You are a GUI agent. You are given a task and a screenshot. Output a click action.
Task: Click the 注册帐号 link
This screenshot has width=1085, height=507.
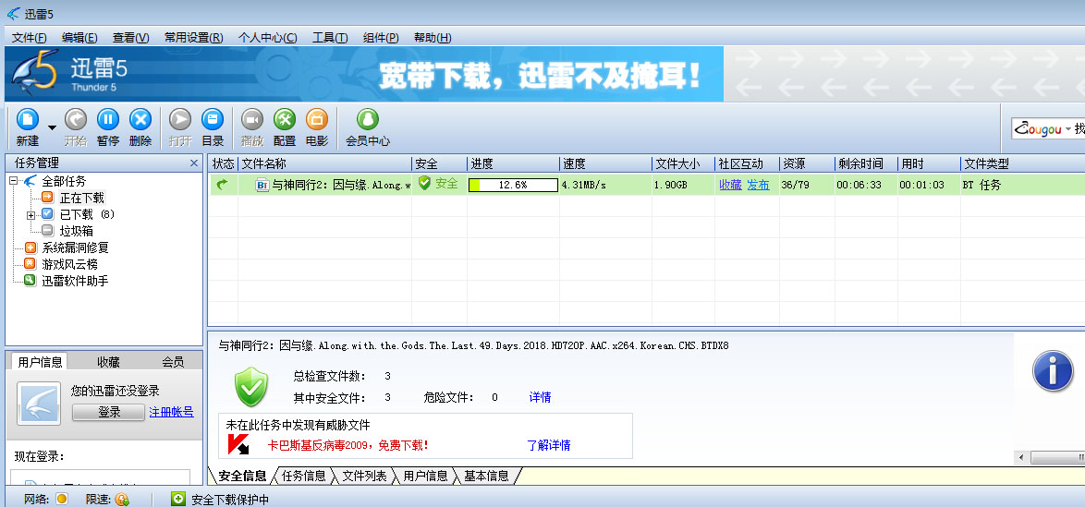coord(172,412)
